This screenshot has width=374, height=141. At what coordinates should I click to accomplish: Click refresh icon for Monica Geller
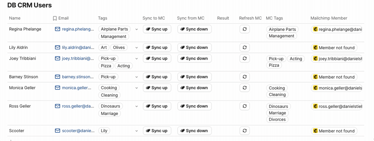244,88
